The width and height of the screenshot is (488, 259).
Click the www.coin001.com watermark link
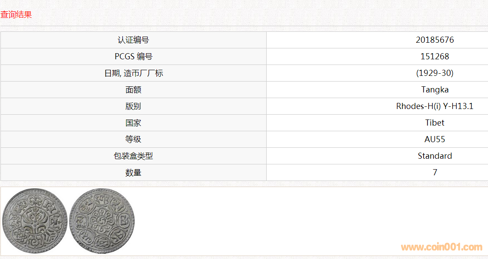click(x=441, y=247)
